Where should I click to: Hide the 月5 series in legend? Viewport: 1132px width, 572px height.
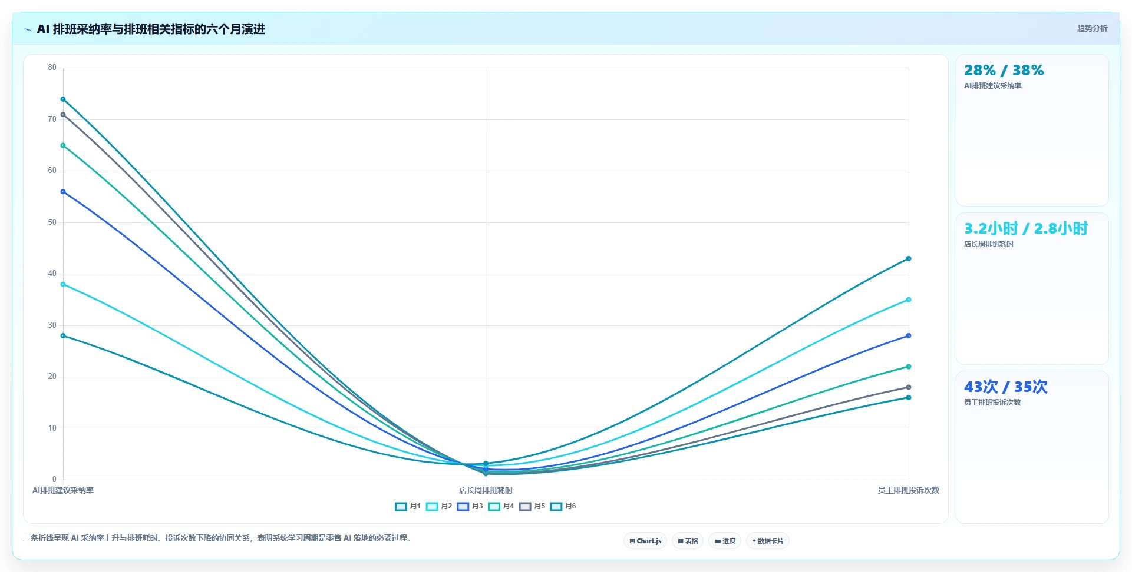[x=532, y=506]
